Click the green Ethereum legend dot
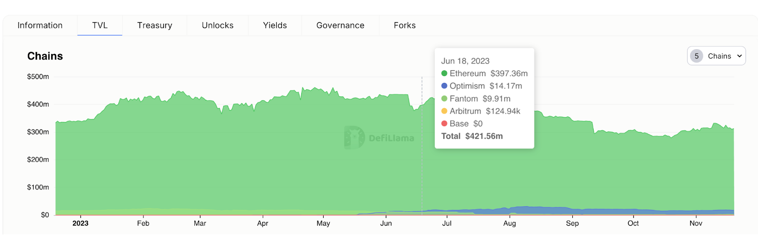The width and height of the screenshot is (758, 235). [x=444, y=73]
